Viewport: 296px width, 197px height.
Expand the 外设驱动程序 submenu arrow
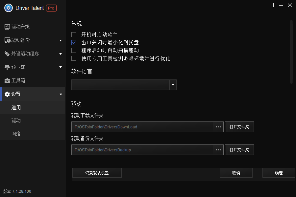pos(61,54)
